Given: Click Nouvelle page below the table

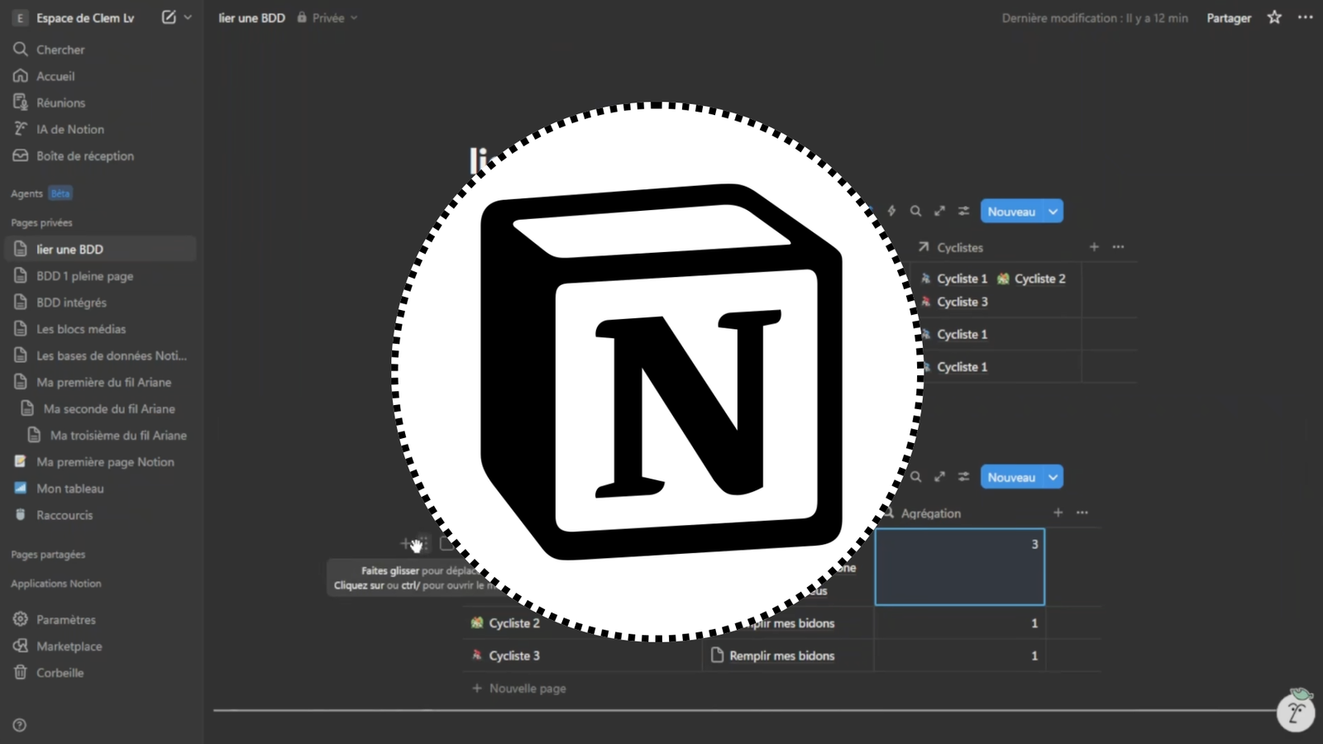Looking at the screenshot, I should (527, 688).
